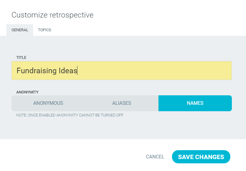Image resolution: width=246 pixels, height=171 pixels.
Task: Click the Save Changes button
Action: [x=201, y=157]
